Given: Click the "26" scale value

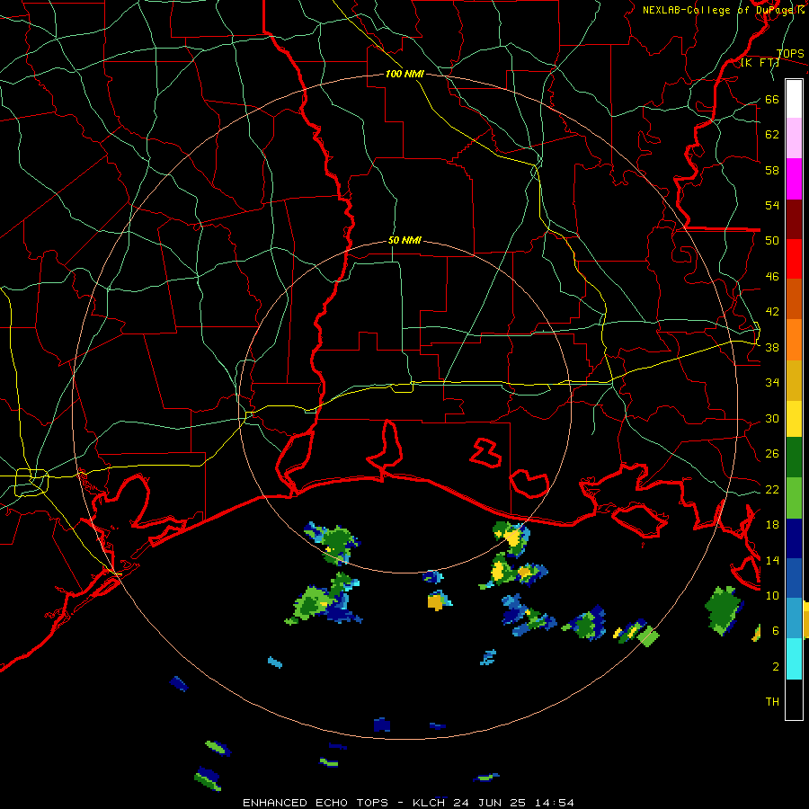Looking at the screenshot, I should tap(772, 454).
